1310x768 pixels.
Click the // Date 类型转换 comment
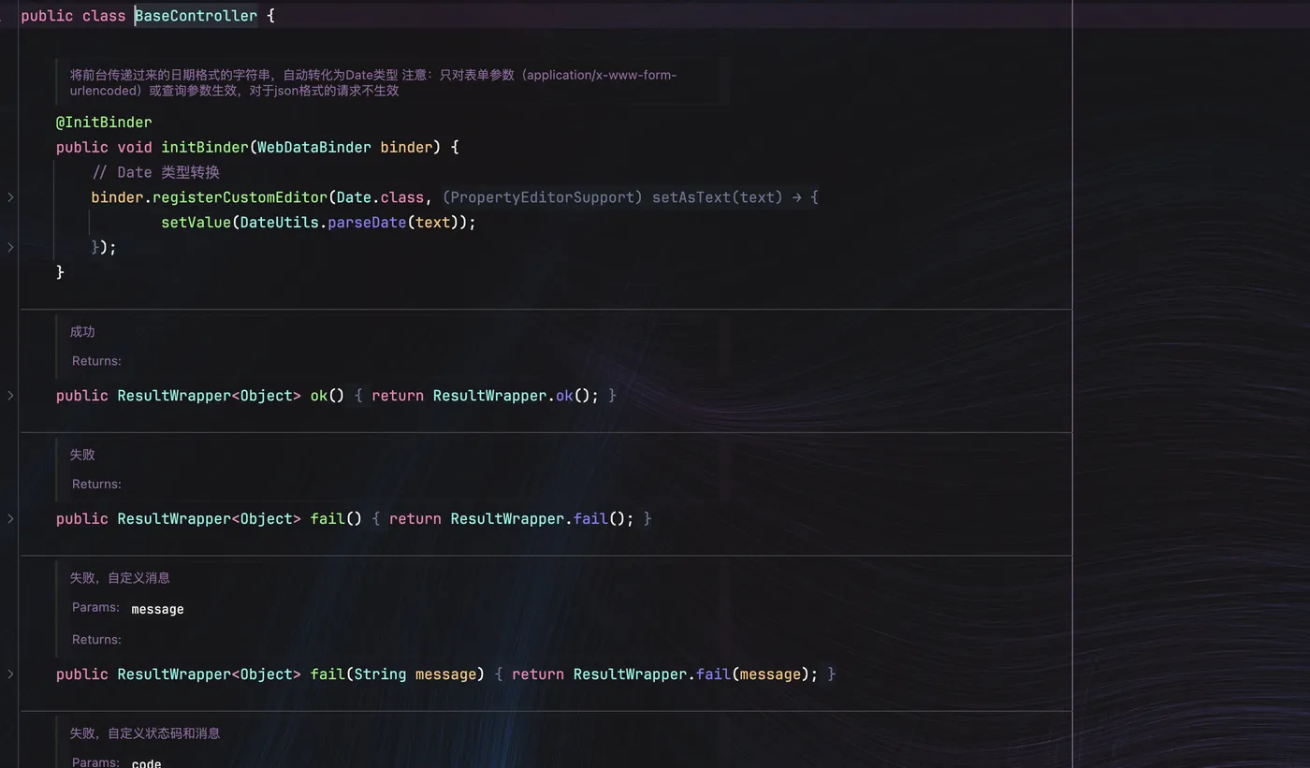pyautogui.click(x=155, y=172)
